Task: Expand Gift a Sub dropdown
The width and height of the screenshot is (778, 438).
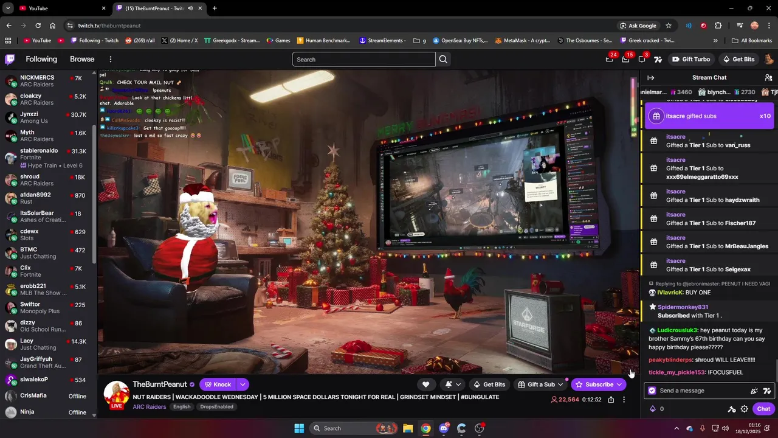Action: pos(560,384)
